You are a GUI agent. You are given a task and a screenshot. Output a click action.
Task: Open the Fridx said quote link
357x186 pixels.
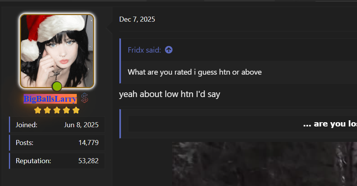(x=144, y=50)
